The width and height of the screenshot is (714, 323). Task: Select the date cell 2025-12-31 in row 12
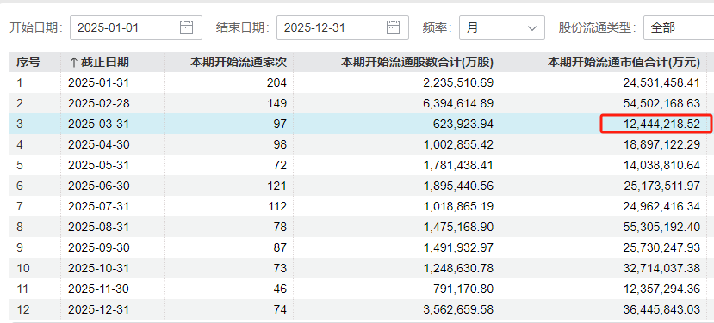pos(99,309)
